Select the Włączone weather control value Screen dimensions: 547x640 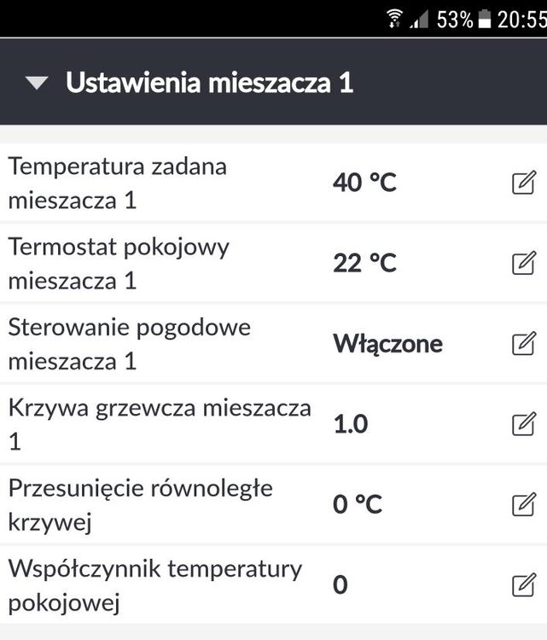point(387,344)
